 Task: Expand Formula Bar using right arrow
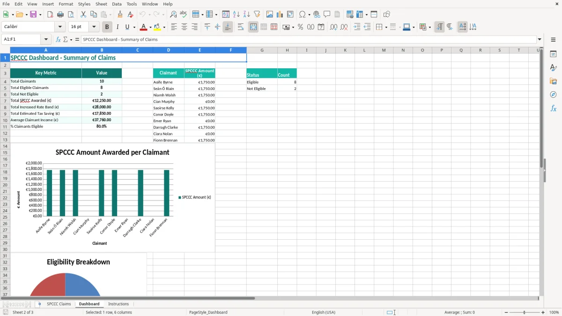[540, 40]
